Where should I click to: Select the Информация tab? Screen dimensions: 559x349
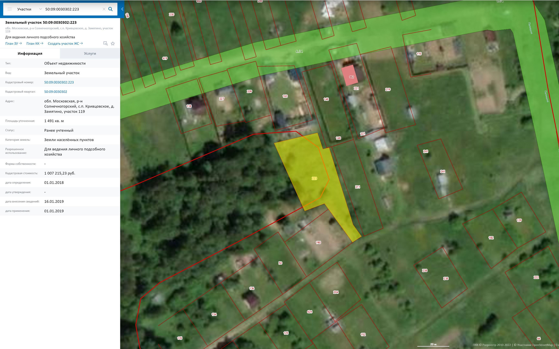point(30,54)
